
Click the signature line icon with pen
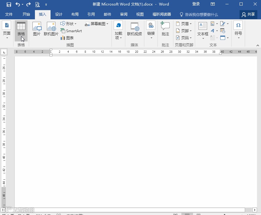pyautogui.click(x=222, y=24)
